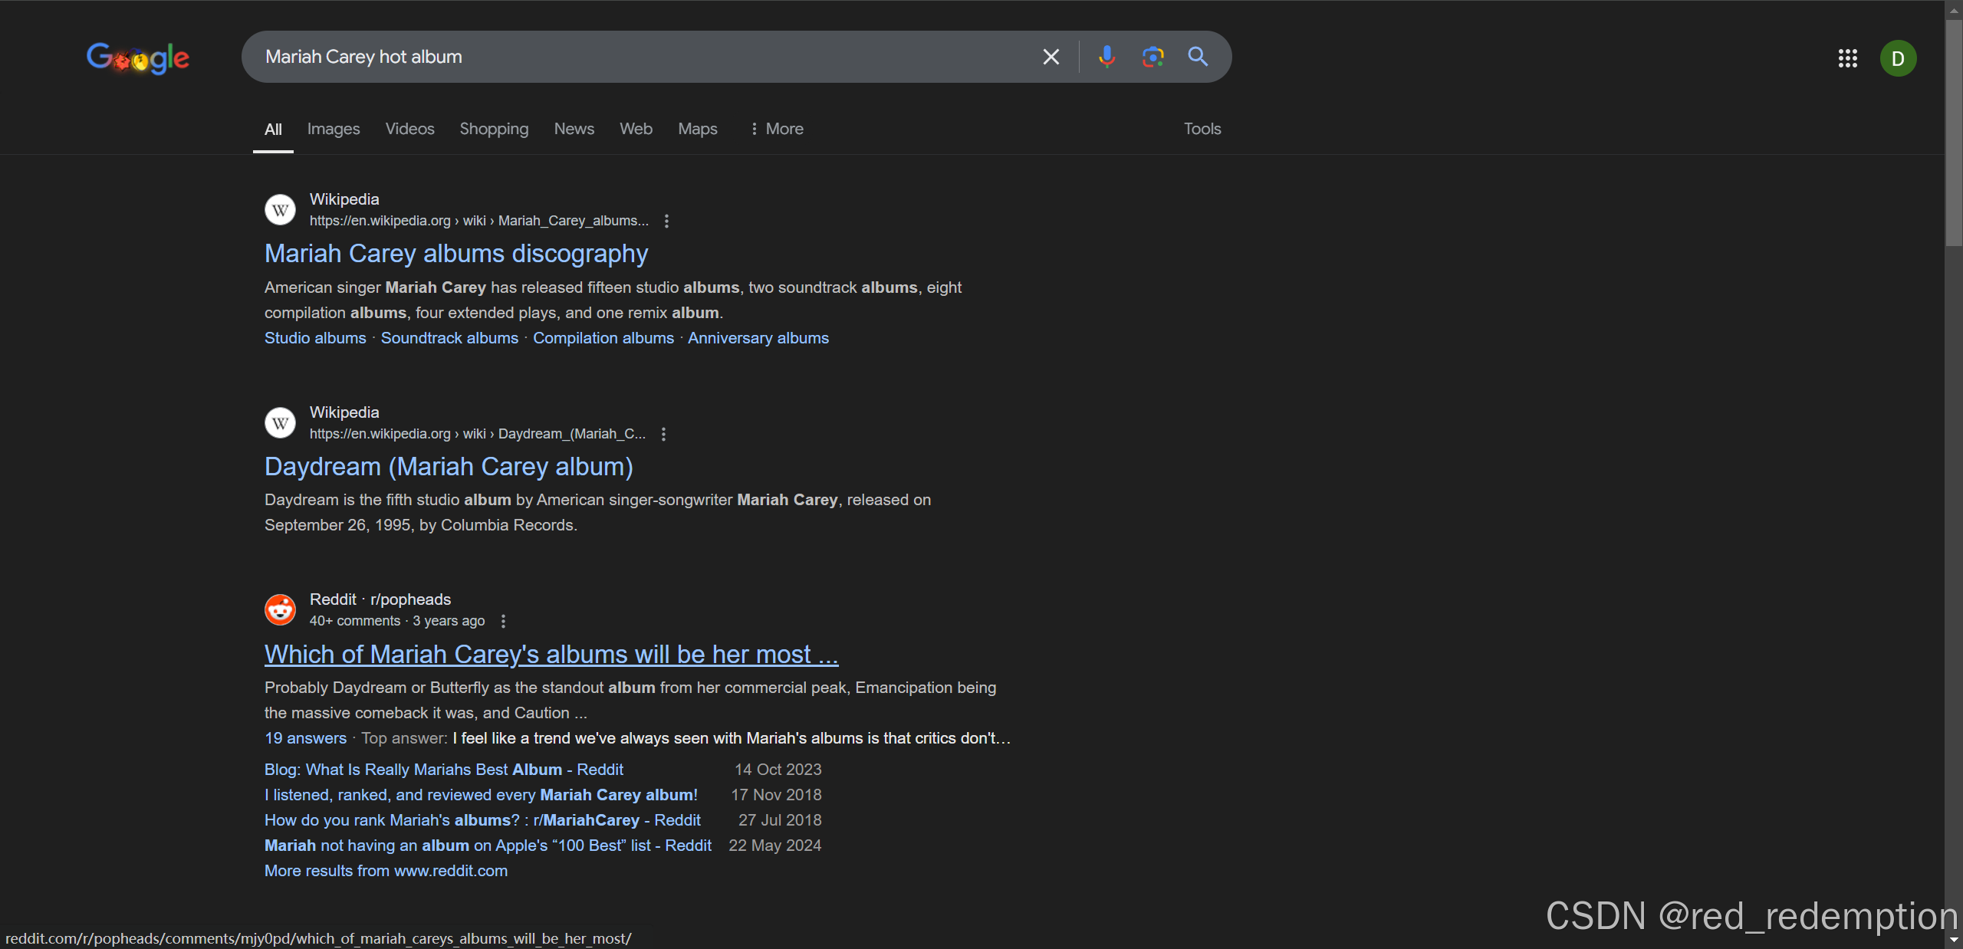The height and width of the screenshot is (949, 1963).
Task: Click the magnifying glass search icon
Action: (x=1198, y=57)
